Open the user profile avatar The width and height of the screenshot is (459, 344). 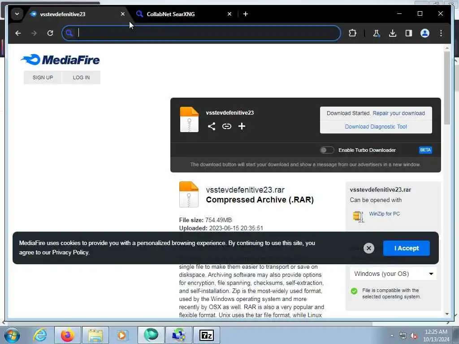coord(425,33)
